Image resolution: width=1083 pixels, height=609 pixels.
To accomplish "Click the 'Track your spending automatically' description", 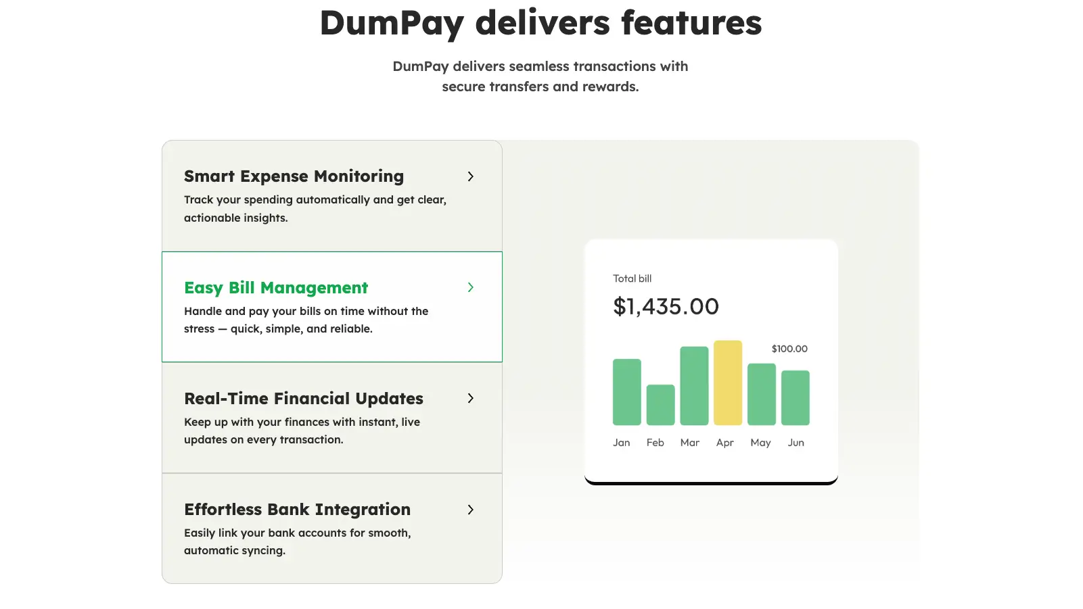I will (x=315, y=209).
